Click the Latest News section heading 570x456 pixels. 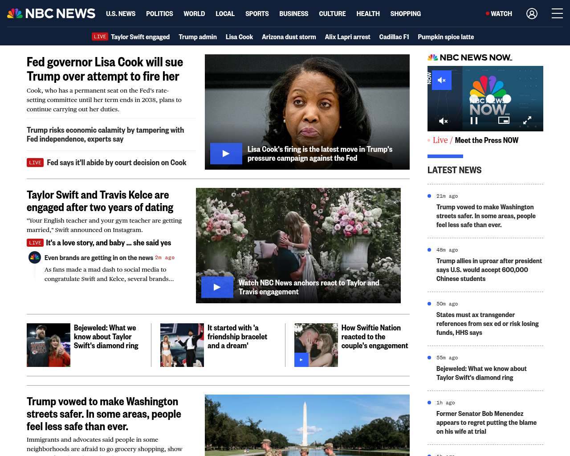(454, 170)
